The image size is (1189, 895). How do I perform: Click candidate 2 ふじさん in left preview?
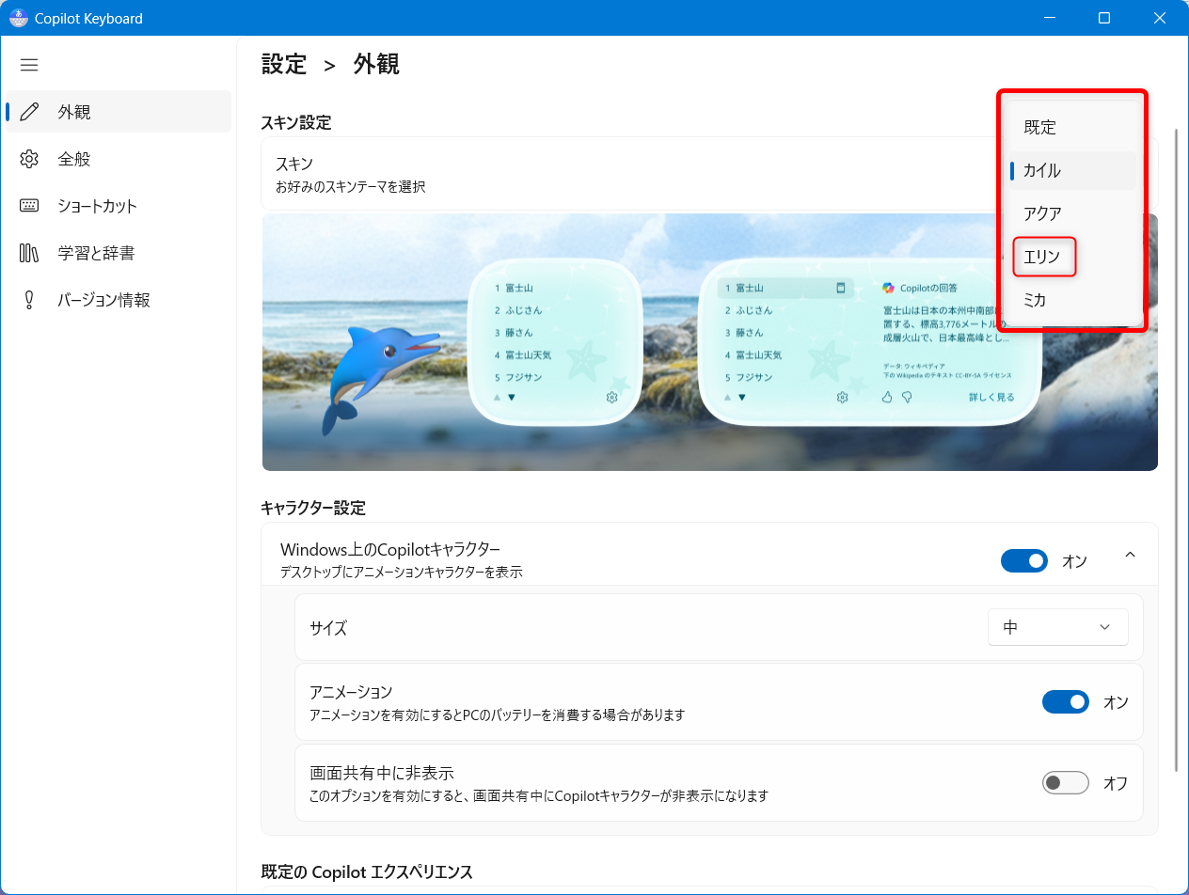pos(520,310)
